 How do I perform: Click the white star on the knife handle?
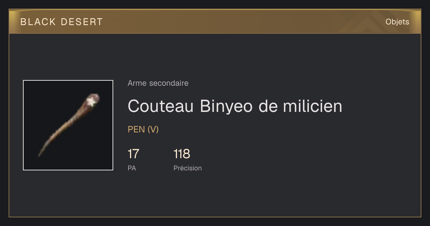92,102
